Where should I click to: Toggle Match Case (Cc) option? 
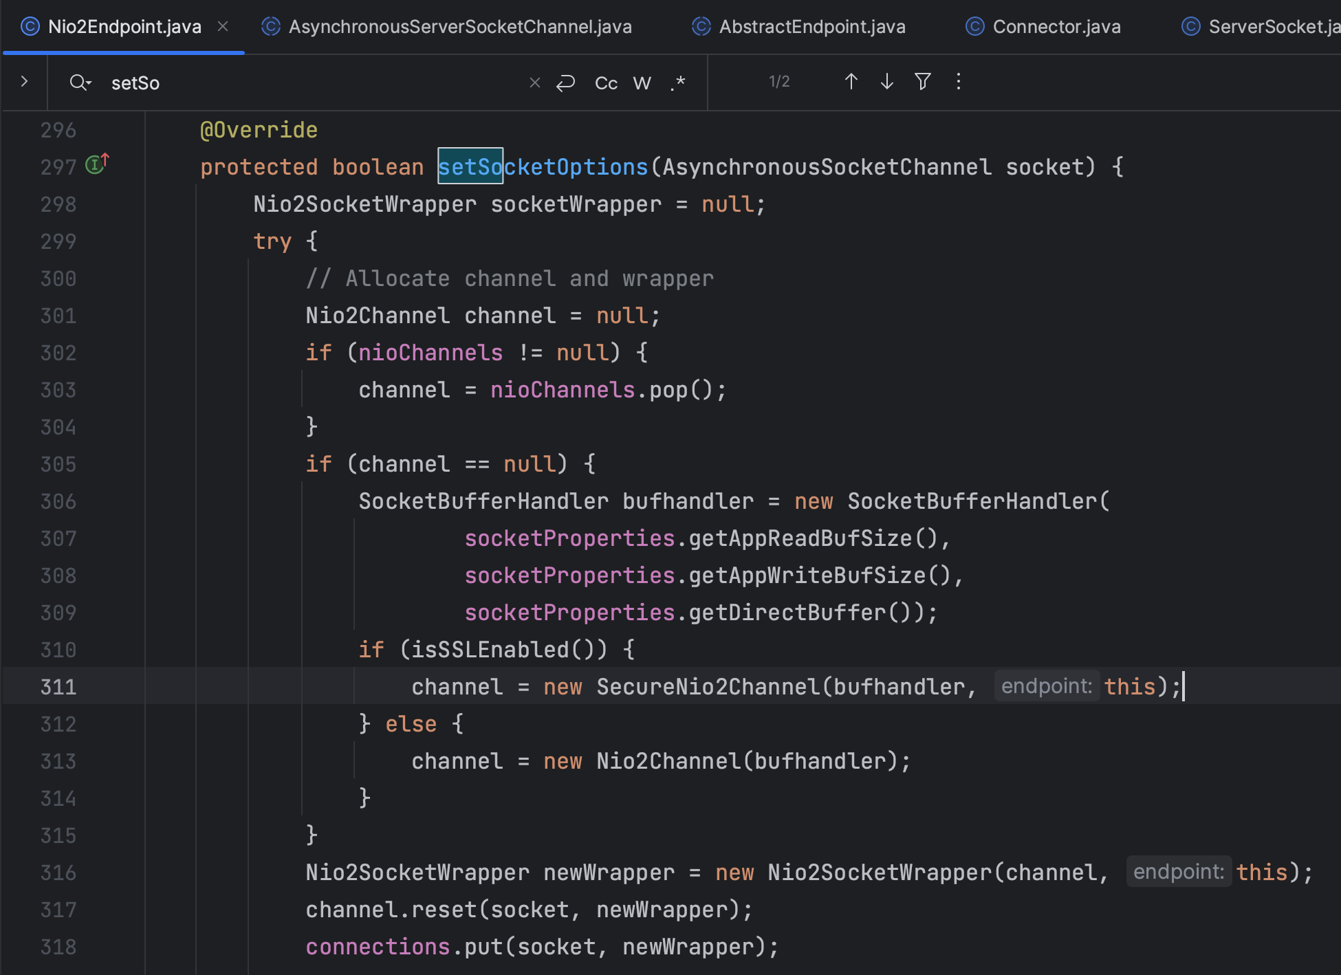606,83
